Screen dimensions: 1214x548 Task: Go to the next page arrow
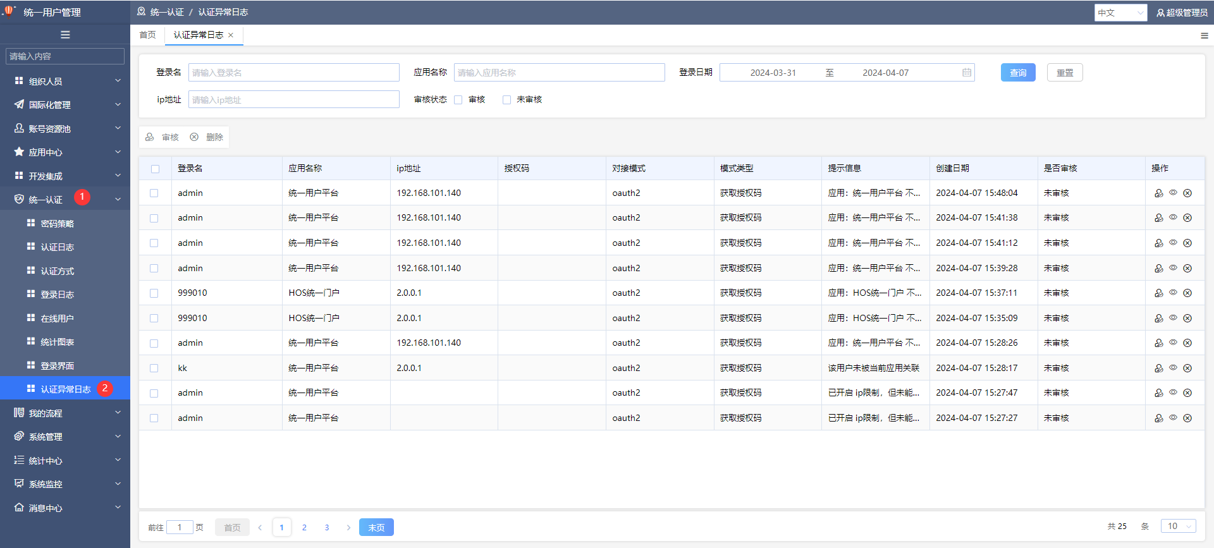(x=348, y=527)
